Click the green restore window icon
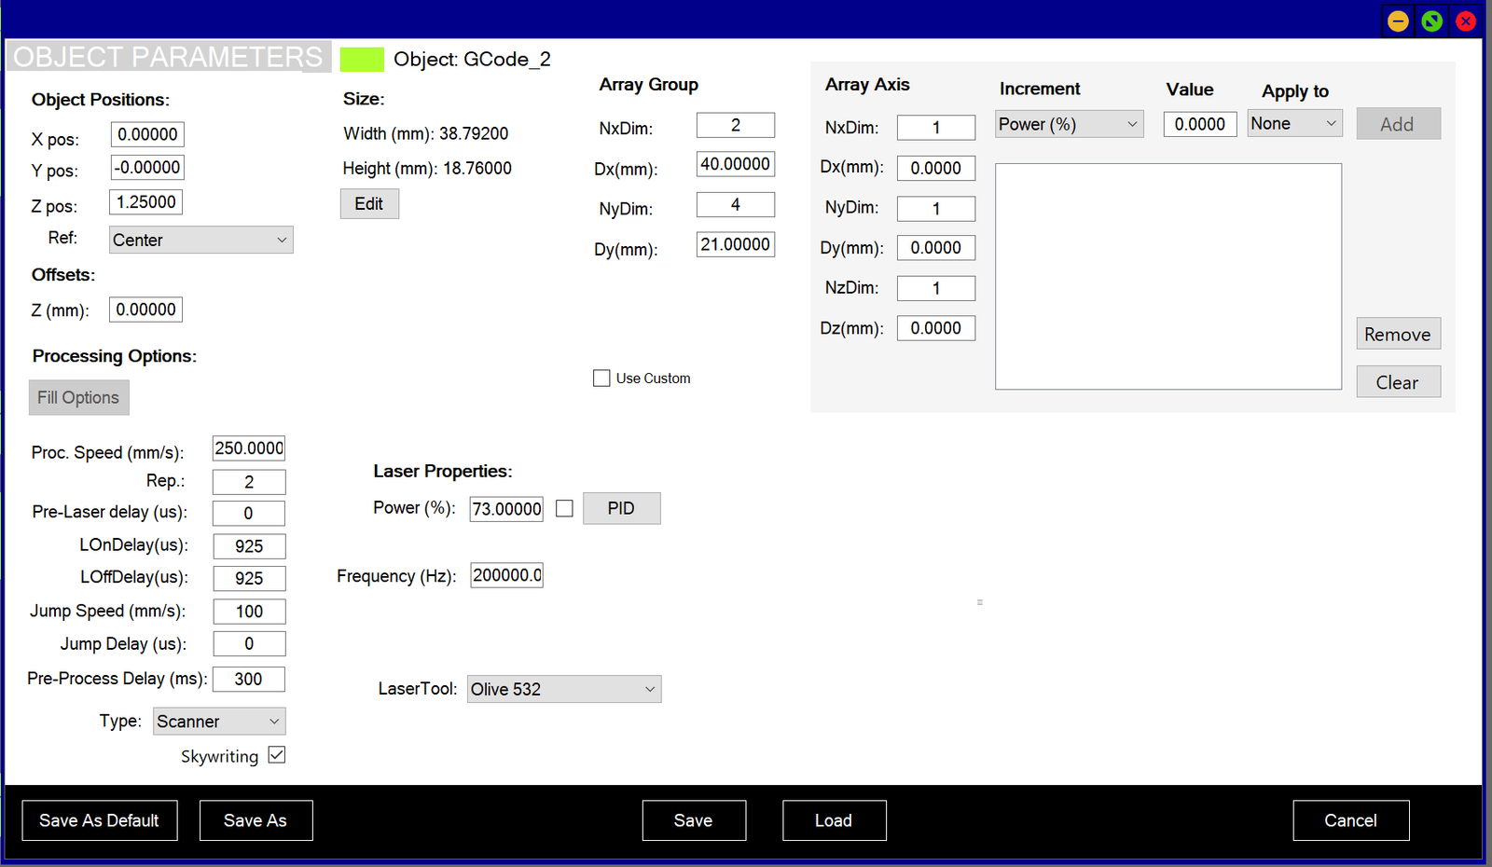Image resolution: width=1492 pixels, height=867 pixels. [1431, 21]
